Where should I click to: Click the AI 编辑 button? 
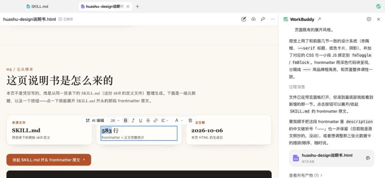click(x=95, y=121)
